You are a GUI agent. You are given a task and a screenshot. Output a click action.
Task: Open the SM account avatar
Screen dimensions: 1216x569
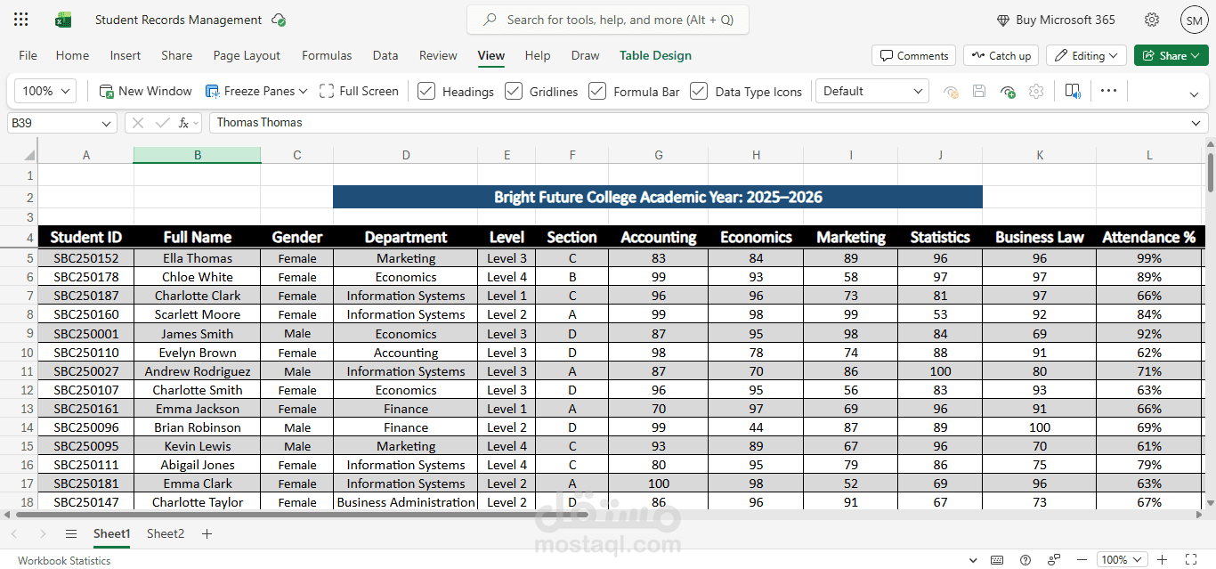coord(1194,20)
